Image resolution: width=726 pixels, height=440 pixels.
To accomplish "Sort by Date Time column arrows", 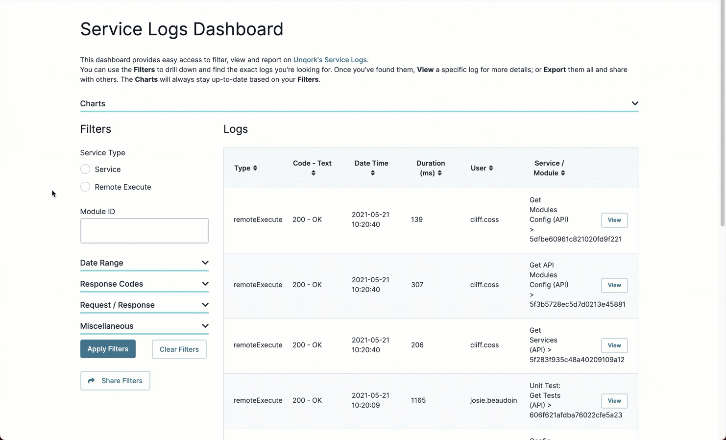I will [x=373, y=173].
